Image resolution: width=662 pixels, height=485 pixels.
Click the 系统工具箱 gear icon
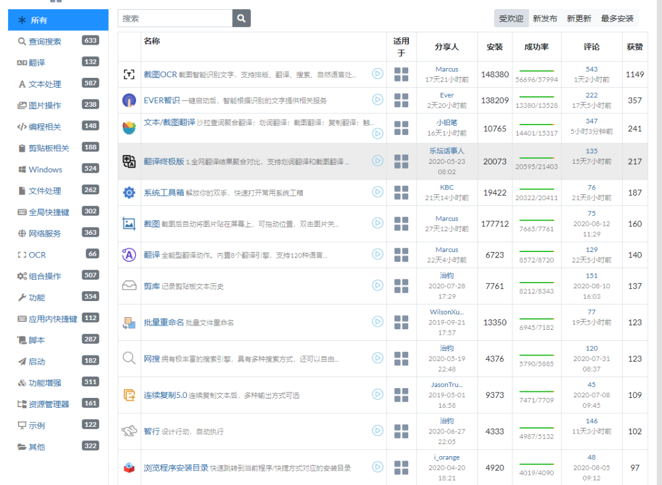(129, 193)
